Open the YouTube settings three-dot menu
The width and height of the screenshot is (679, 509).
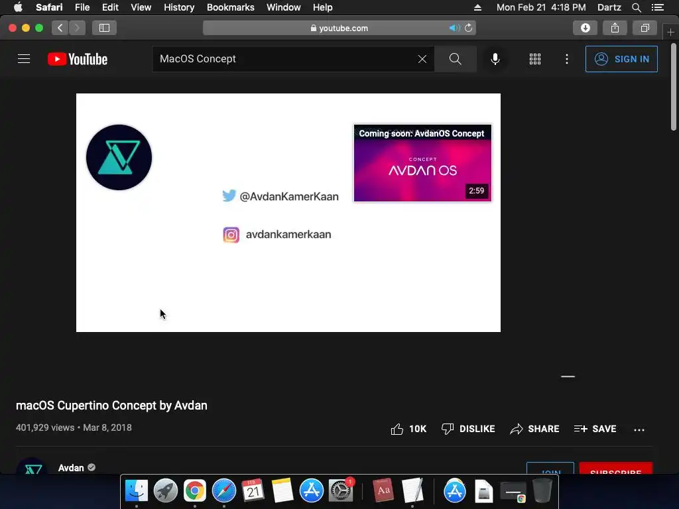[x=567, y=59]
